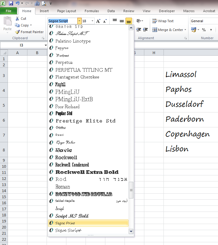Activate the Format Painter brush
Image resolution: width=218 pixels, height=245 pixels.
click(x=29, y=32)
